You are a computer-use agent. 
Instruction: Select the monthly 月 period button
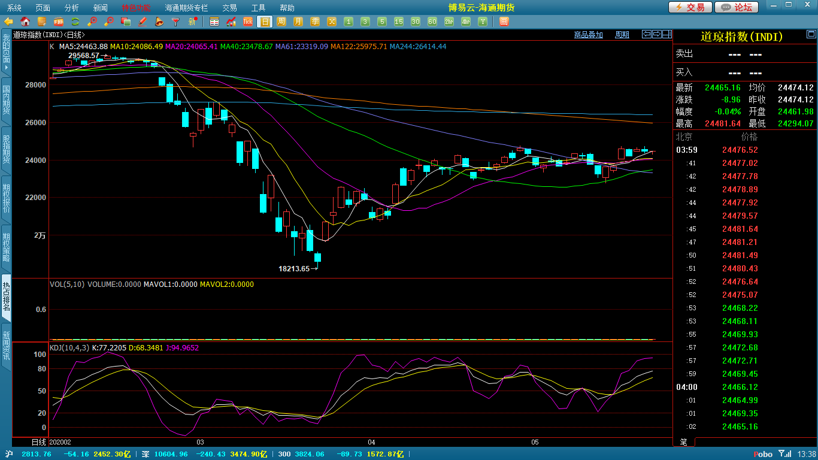tap(298, 22)
